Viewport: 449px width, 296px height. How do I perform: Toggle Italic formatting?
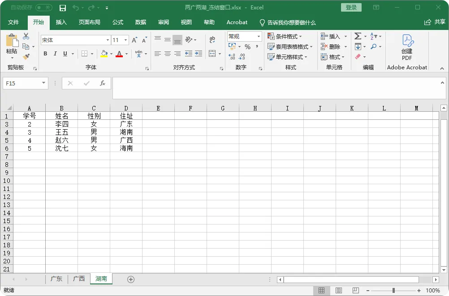[x=55, y=53]
